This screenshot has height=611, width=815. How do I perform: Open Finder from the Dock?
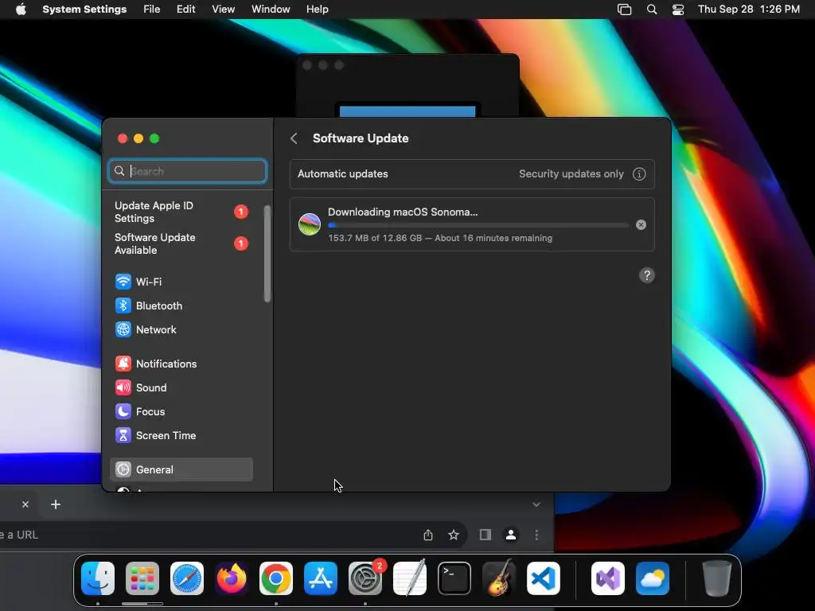coord(98,578)
